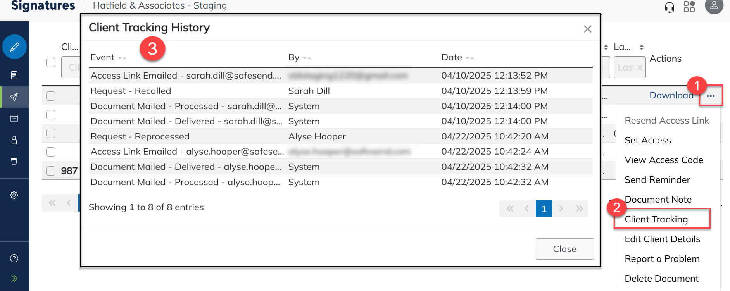Click the help question mark icon
The image size is (730, 291).
14,258
